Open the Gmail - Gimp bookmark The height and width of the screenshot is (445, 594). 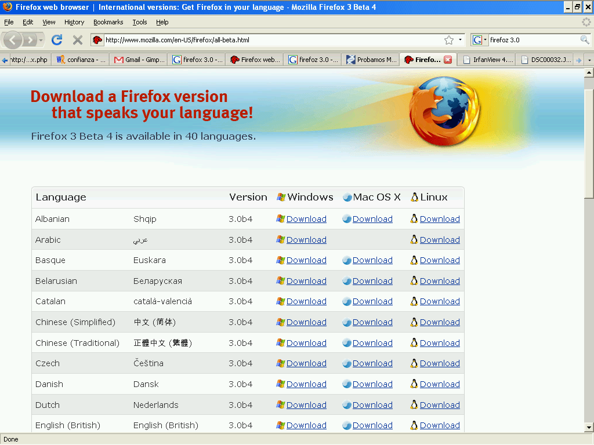138,59
